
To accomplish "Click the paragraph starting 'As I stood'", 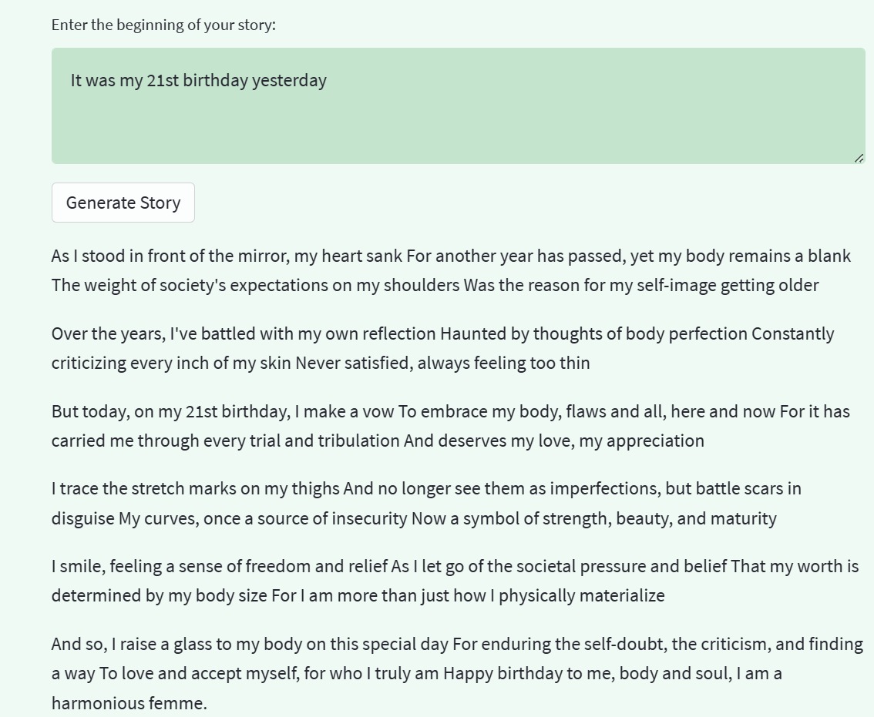I will (451, 270).
